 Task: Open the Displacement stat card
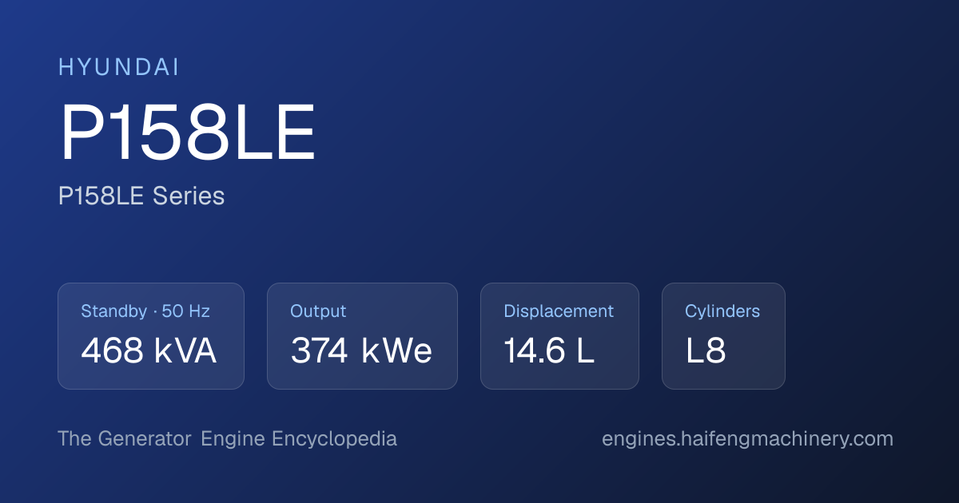click(559, 336)
